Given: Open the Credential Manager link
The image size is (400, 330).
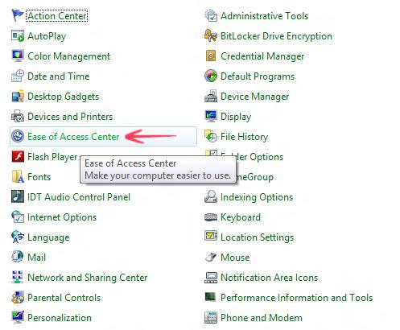Looking at the screenshot, I should click(x=262, y=56).
